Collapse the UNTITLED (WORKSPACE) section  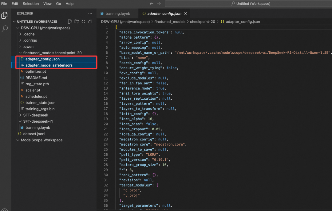tap(14, 21)
